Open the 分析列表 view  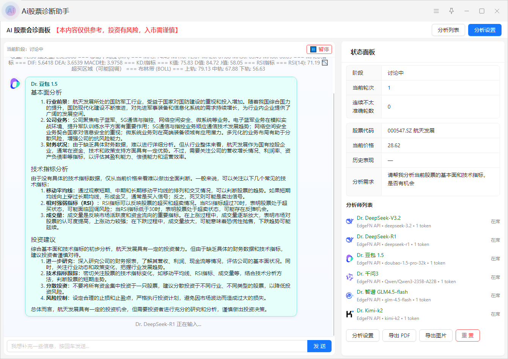[x=448, y=30]
